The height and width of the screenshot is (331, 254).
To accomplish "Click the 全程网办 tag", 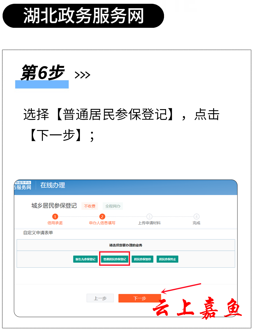I will click(113, 206).
